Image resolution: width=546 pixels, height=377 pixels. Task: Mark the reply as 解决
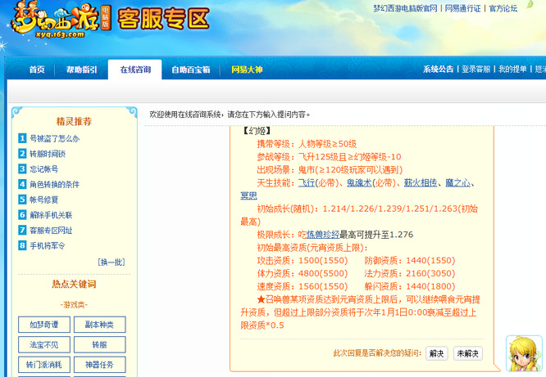click(x=437, y=353)
